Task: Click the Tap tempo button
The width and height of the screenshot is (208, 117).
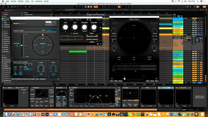Action: tap(8, 7)
